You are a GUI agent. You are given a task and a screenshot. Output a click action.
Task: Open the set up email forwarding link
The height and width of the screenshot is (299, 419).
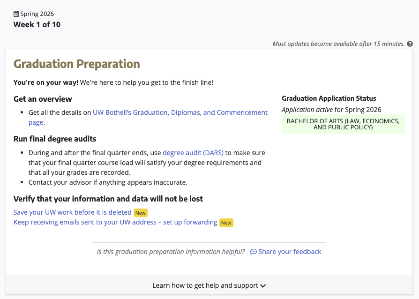(x=115, y=222)
